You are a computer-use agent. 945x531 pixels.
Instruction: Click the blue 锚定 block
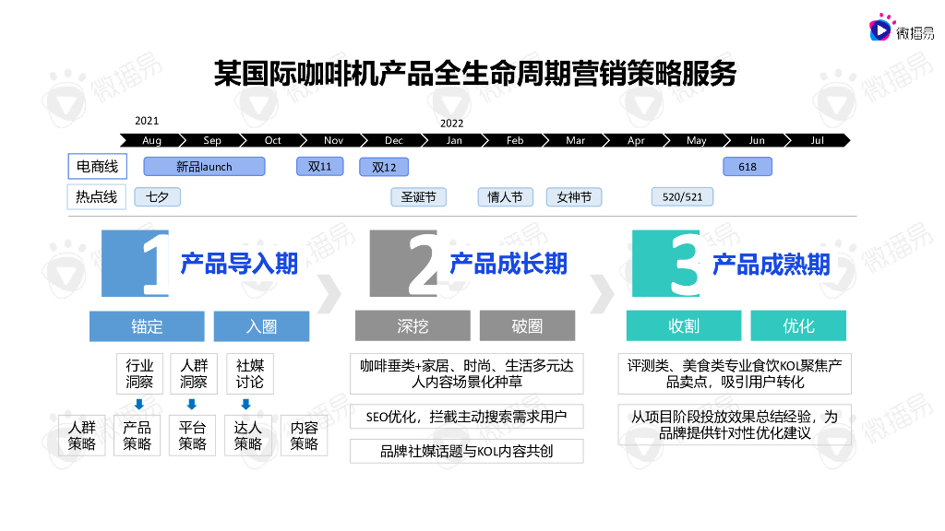(147, 326)
